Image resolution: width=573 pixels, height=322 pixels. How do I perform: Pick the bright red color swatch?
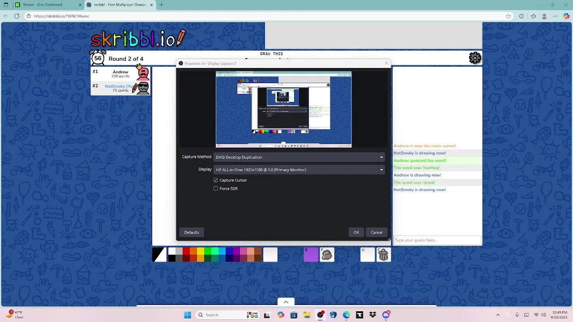coord(186,251)
